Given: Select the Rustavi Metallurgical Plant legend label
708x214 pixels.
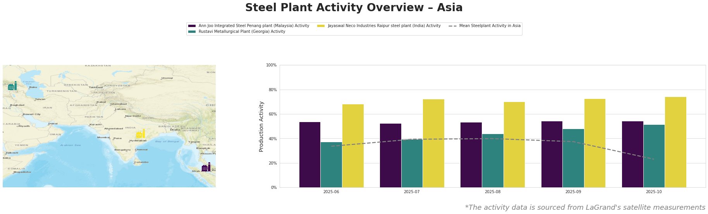Looking at the screenshot, I should (242, 32).
